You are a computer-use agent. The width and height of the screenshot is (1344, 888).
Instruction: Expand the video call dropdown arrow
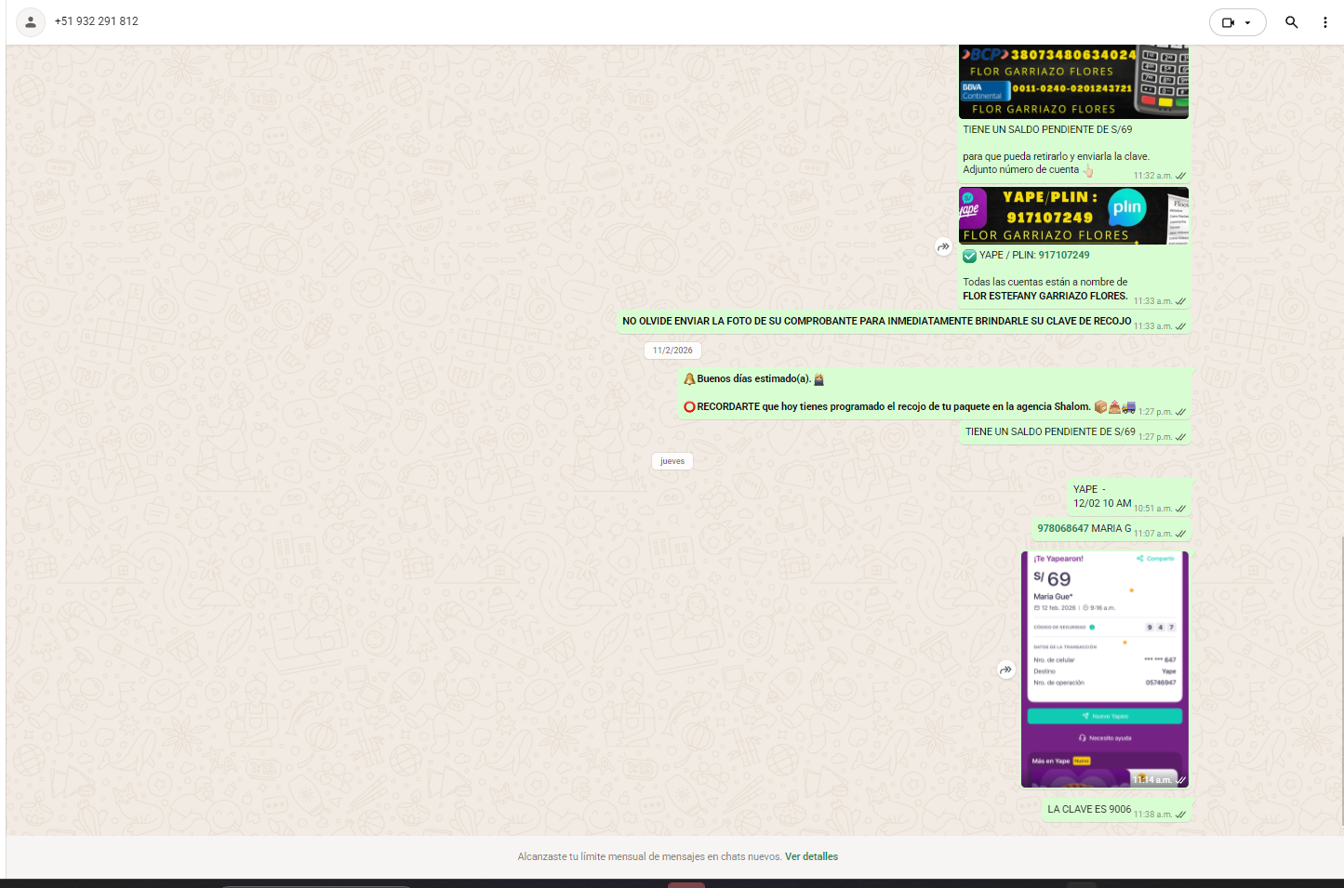pos(1248,22)
